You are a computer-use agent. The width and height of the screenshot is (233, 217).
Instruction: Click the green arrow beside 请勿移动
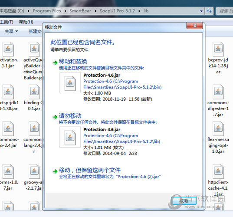pos(55,117)
